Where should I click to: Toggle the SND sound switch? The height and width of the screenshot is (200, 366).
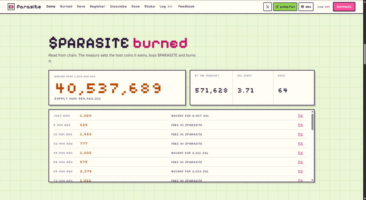pyautogui.click(x=323, y=7)
